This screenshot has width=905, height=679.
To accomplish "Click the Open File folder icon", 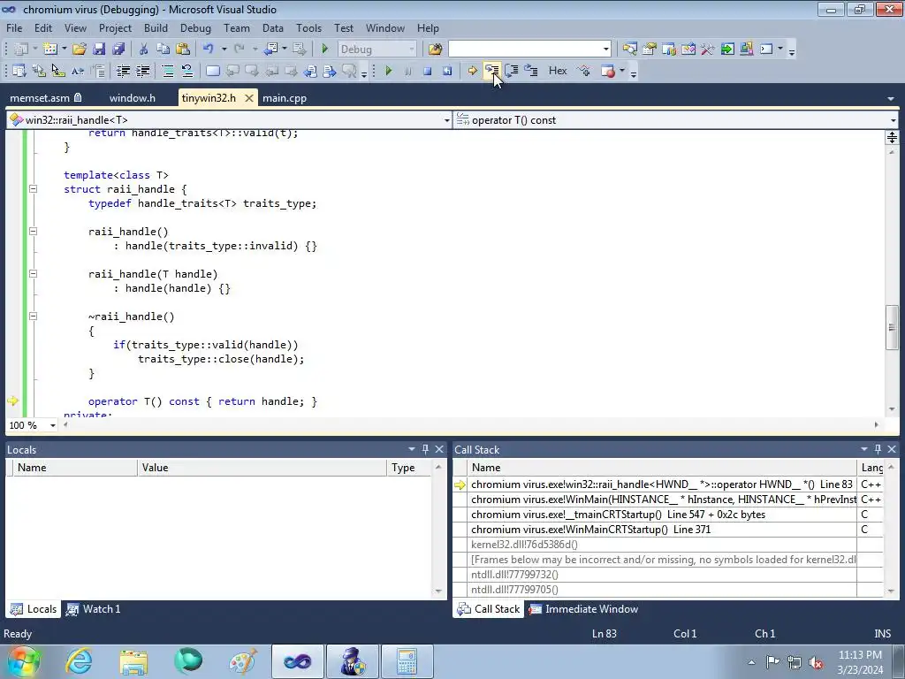I will click(79, 50).
